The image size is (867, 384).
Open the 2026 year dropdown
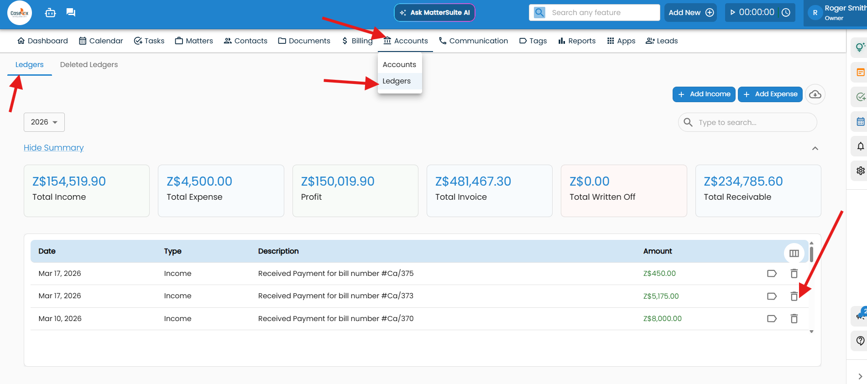44,122
